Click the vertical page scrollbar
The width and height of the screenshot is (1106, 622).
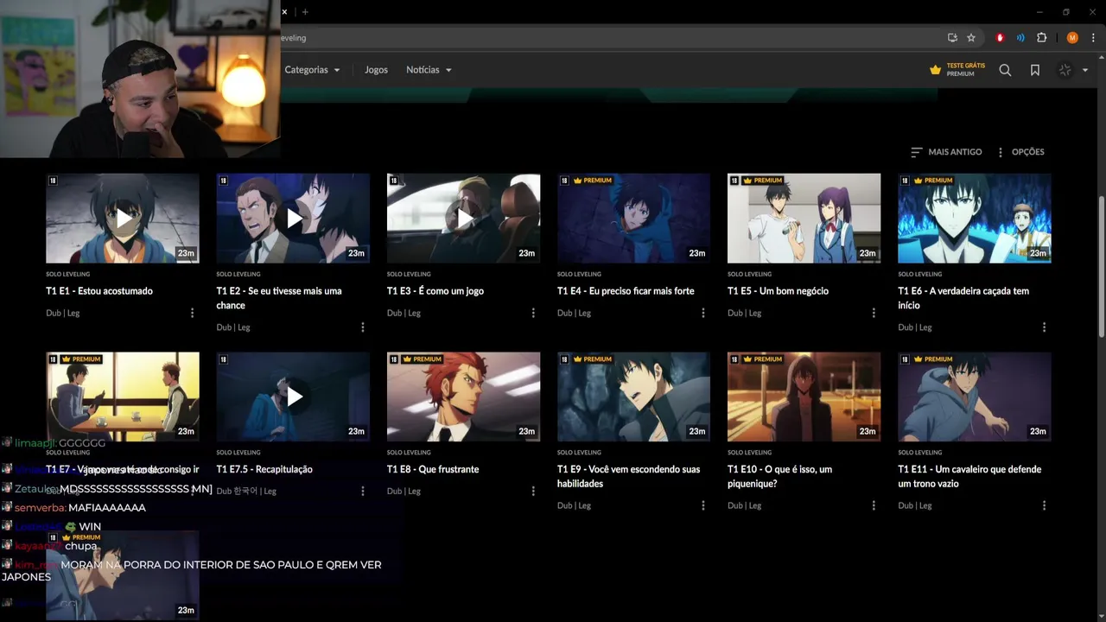[x=1101, y=268]
